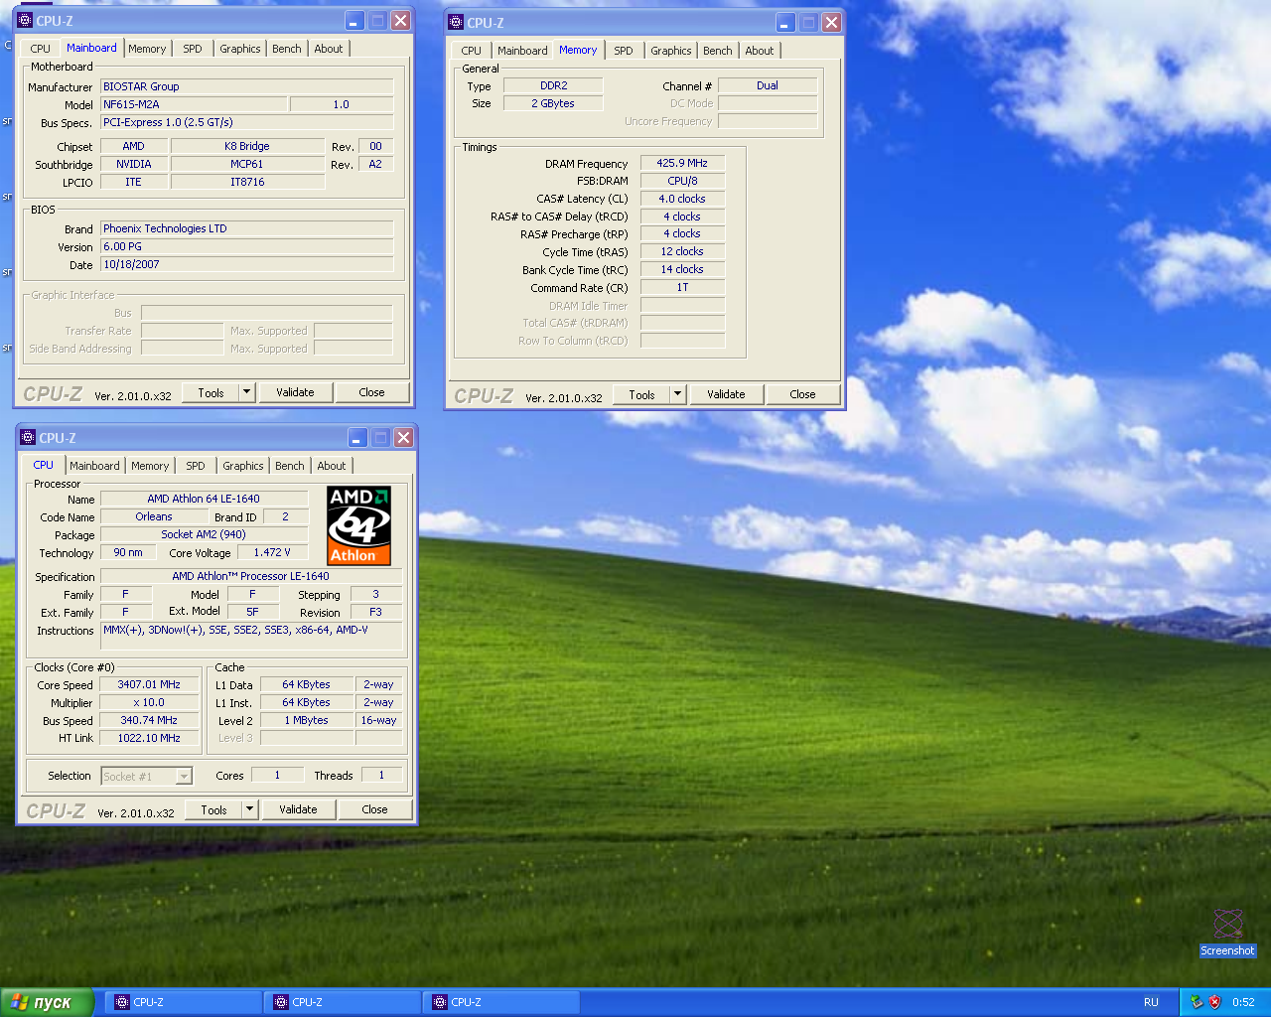The width and height of the screenshot is (1271, 1017).
Task: Open About tab in Memory window
Action: pyautogui.click(x=760, y=51)
